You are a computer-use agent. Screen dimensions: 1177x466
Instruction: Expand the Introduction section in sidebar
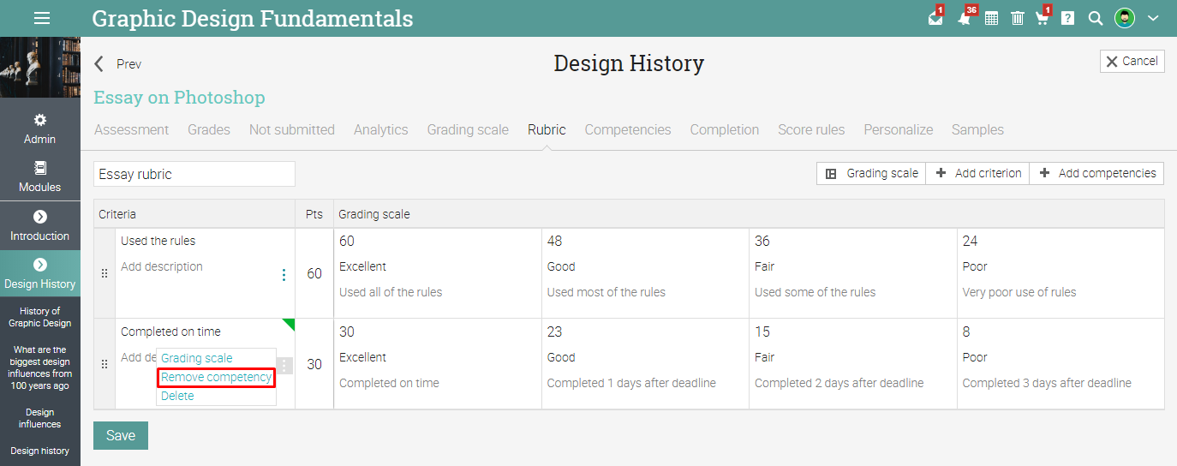tap(40, 218)
